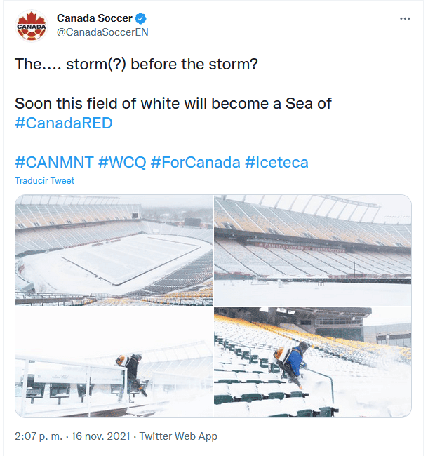Screen dimensions: 435x456
Task: Open the Canada Soccer display name
Action: (x=95, y=18)
